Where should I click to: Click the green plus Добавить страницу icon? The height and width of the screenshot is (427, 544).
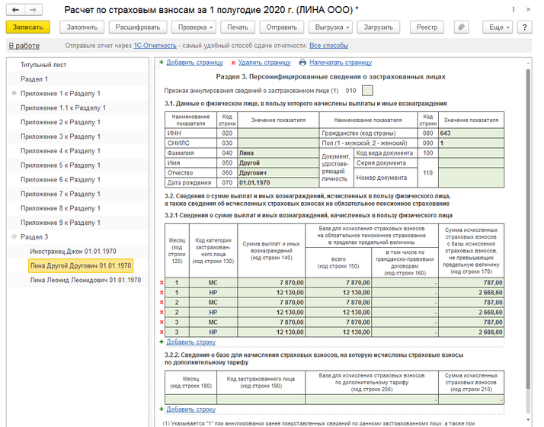[162, 63]
